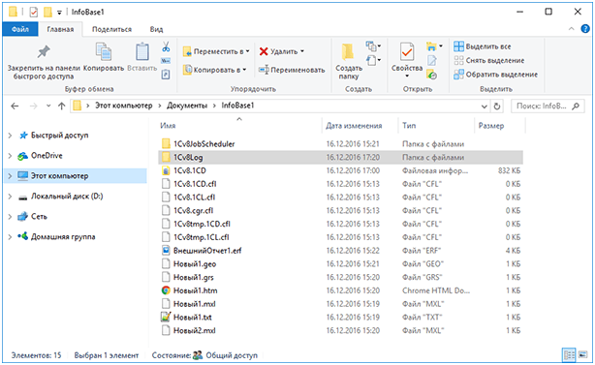595x365 pixels.
Task: Open recent locations dropdown arrow
Action: tap(48, 106)
